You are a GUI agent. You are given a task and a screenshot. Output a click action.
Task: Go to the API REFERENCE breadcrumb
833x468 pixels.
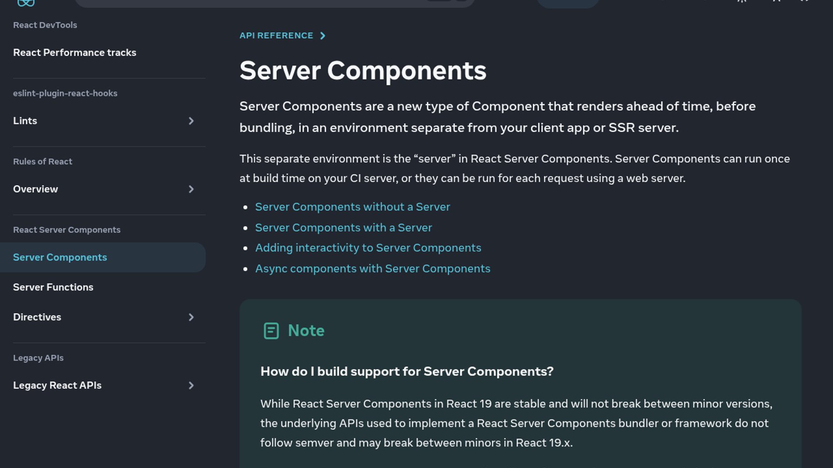pos(276,36)
